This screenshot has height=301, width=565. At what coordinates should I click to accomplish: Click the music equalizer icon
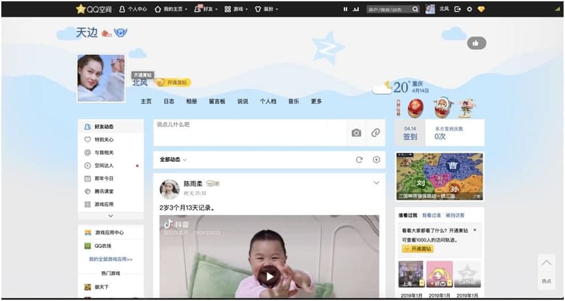click(356, 9)
